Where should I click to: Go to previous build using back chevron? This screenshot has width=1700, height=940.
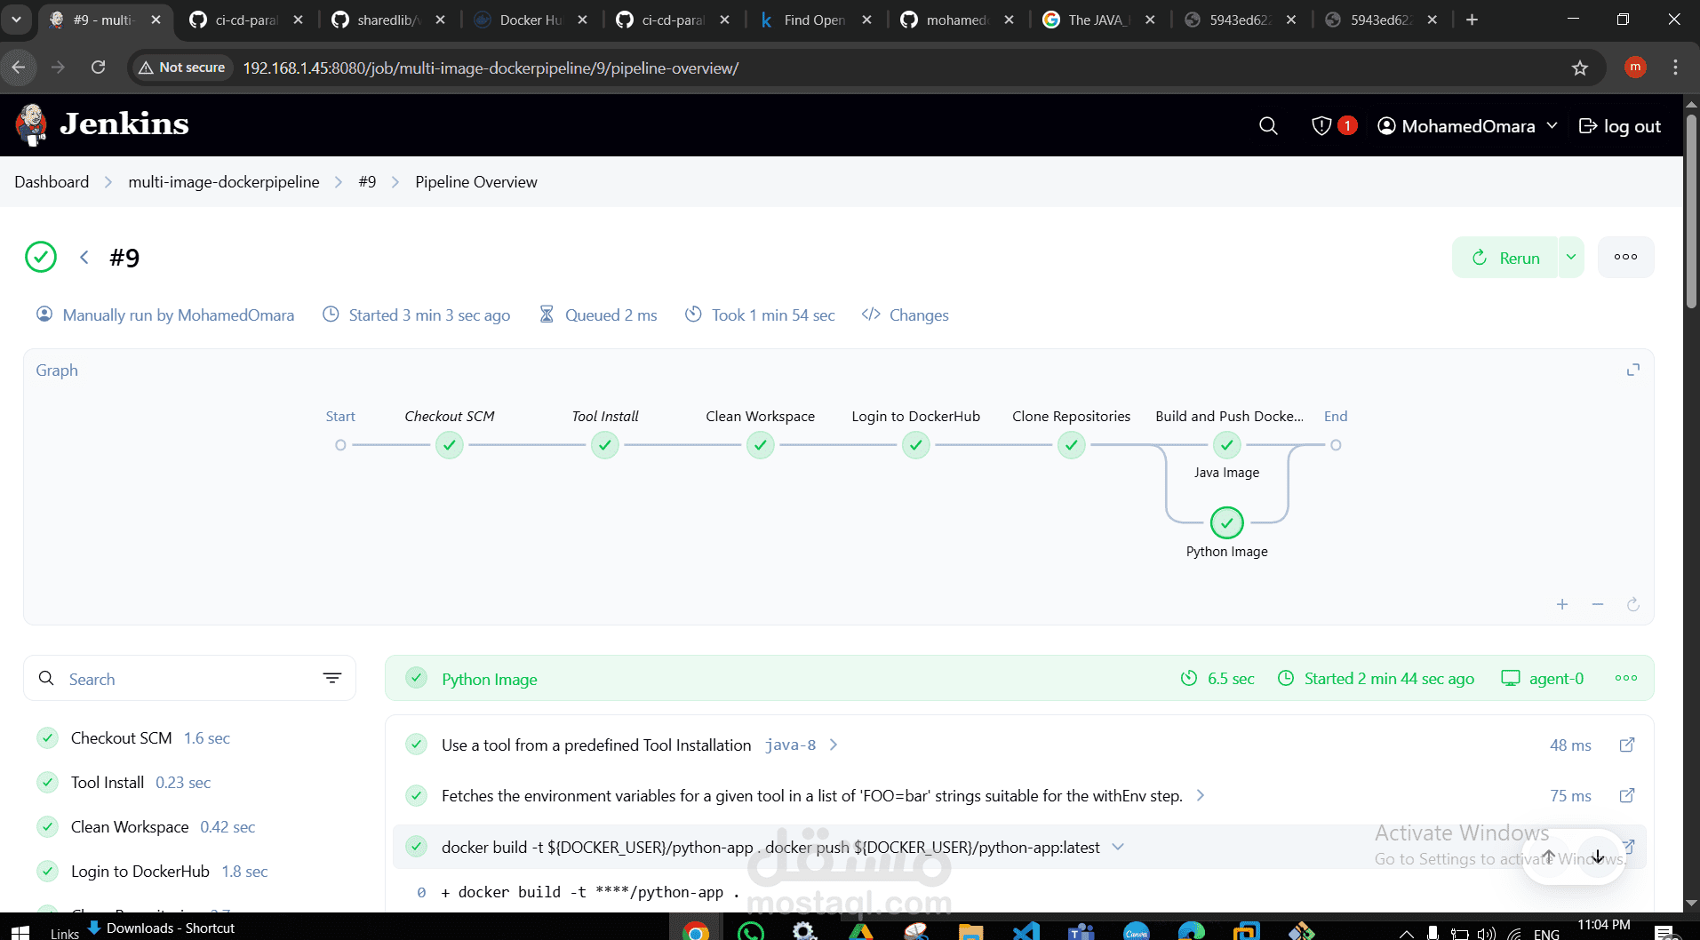click(x=84, y=258)
